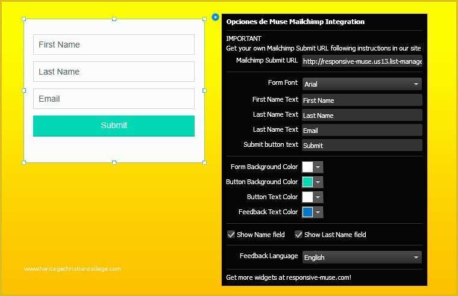Click the Last Name field in the form preview
Viewport: 458px width, 296px height.
[114, 72]
